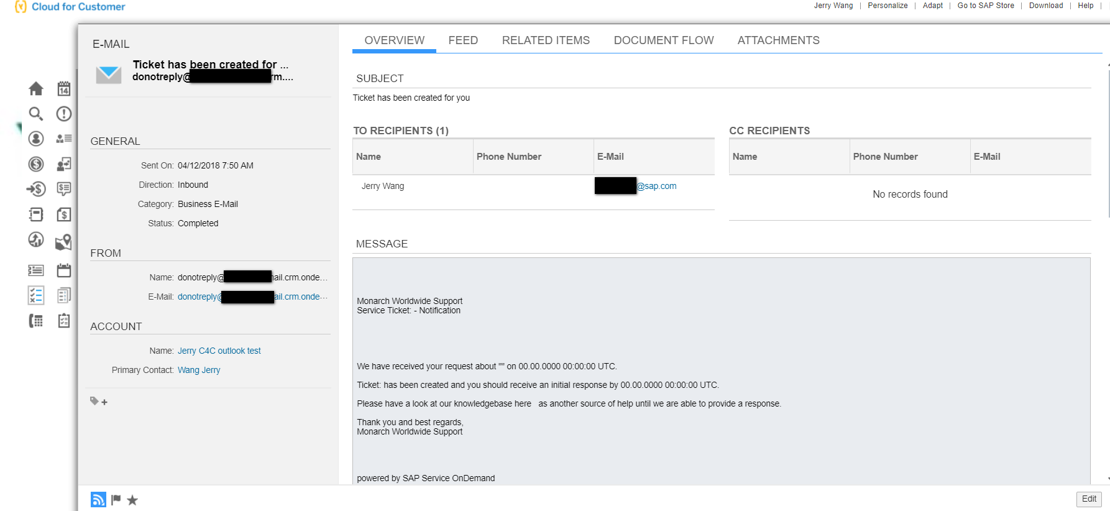Viewport: 1110px width, 511px height.
Task: Sort CC recipients by Phone Number column
Action: pos(910,157)
